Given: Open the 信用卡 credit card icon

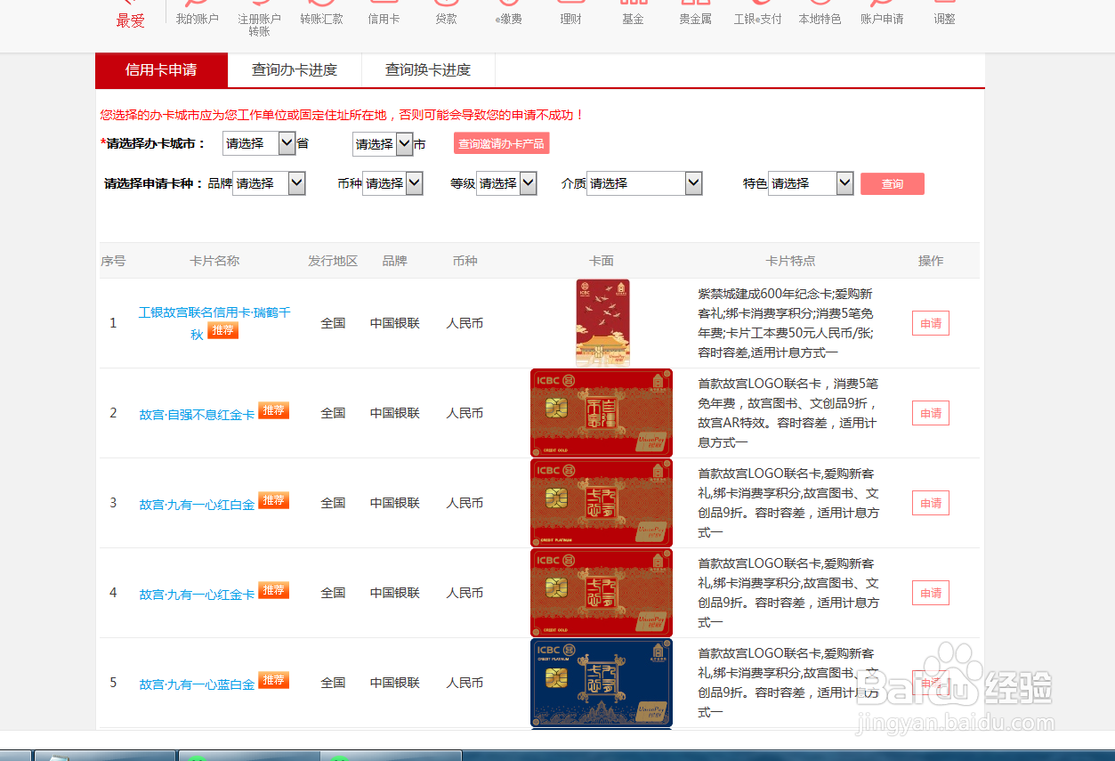Looking at the screenshot, I should pos(383,12).
